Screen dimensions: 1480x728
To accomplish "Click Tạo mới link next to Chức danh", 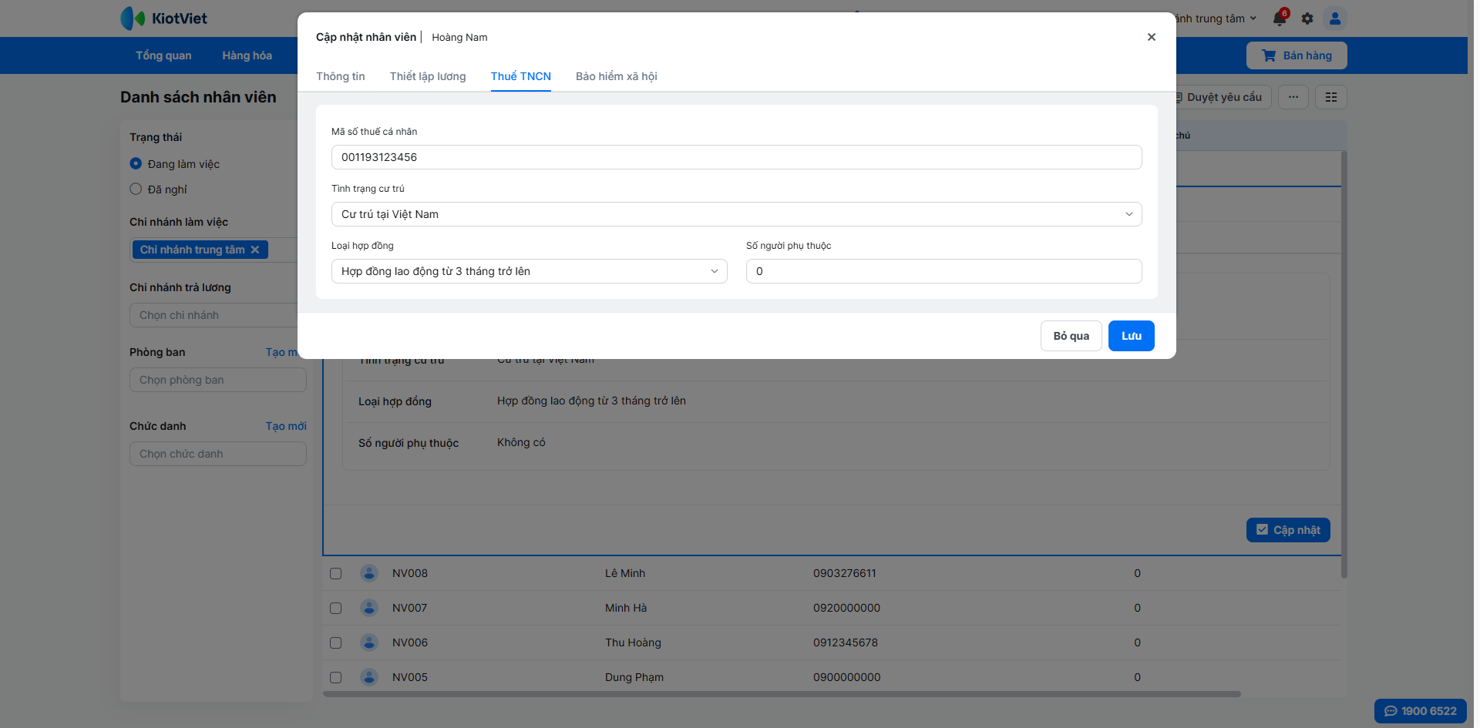I will (x=286, y=426).
